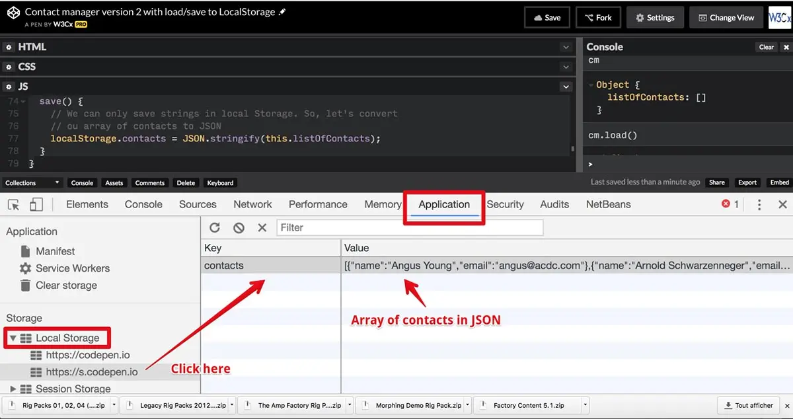Select the Application tab
793x419 pixels.
(x=444, y=205)
